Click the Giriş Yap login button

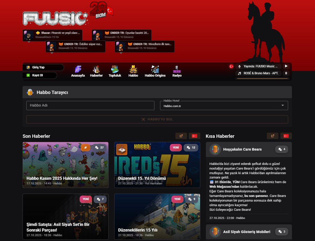coord(43,67)
